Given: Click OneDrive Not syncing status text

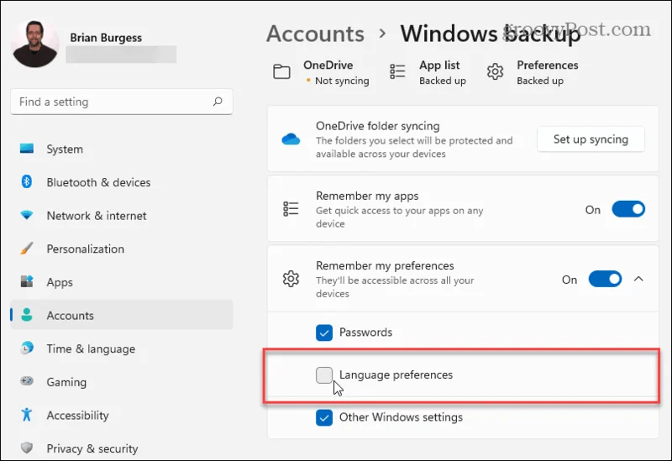Looking at the screenshot, I should coord(342,81).
